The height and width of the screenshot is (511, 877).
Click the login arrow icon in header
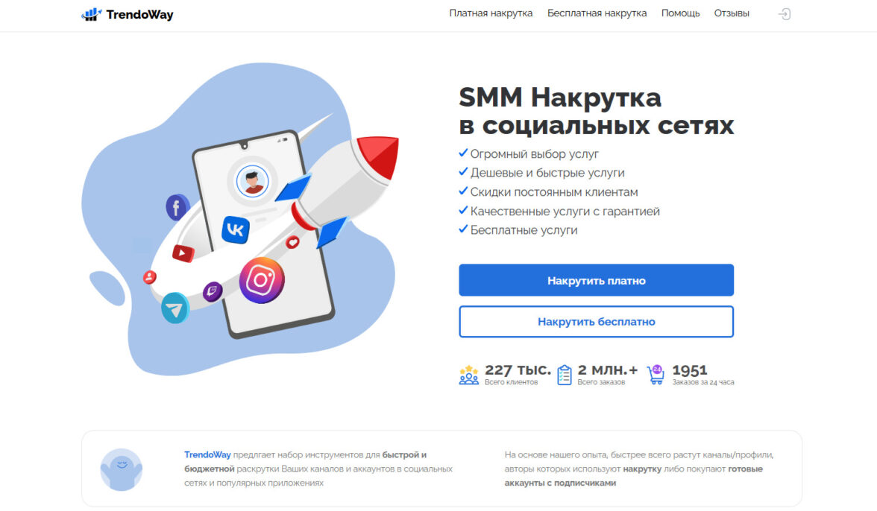point(785,14)
